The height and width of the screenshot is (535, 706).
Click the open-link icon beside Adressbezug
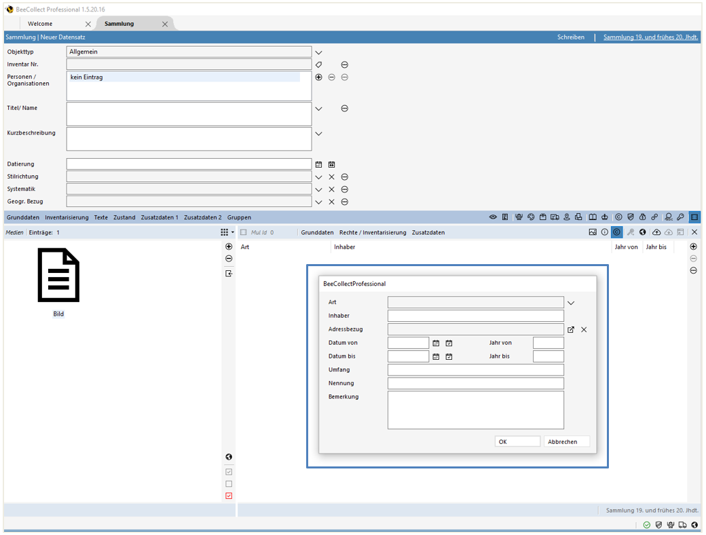point(571,329)
